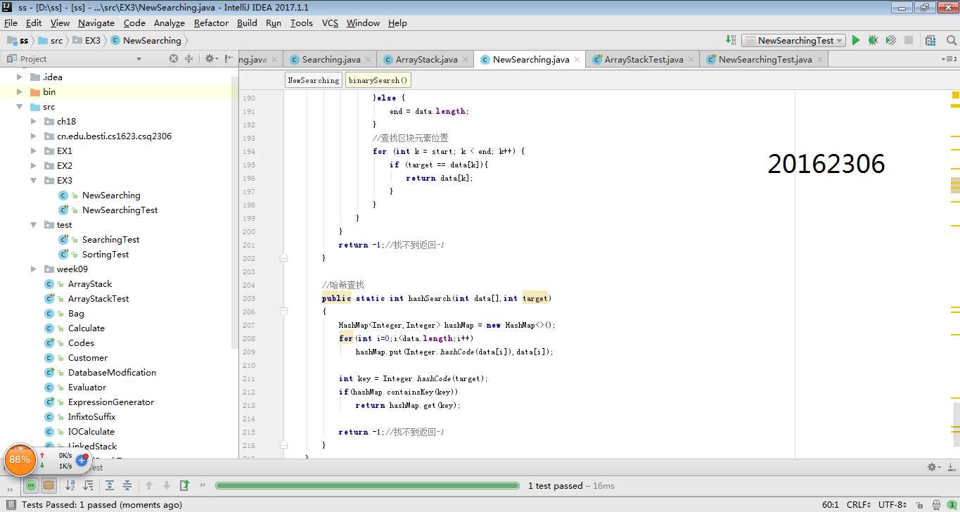The image size is (960, 512).
Task: Expand the week09 folder
Action: [x=33, y=269]
